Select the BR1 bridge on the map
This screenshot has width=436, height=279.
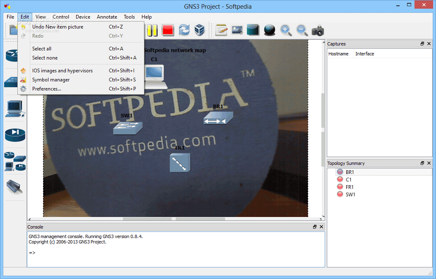tap(218, 118)
